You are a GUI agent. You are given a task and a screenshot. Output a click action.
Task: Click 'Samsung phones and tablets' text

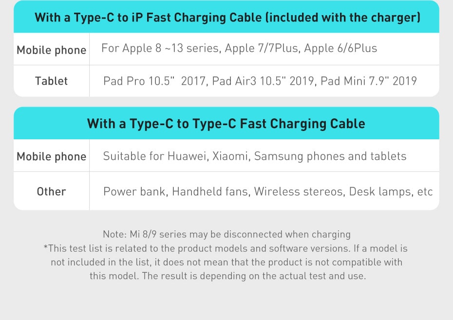pyautogui.click(x=330, y=156)
